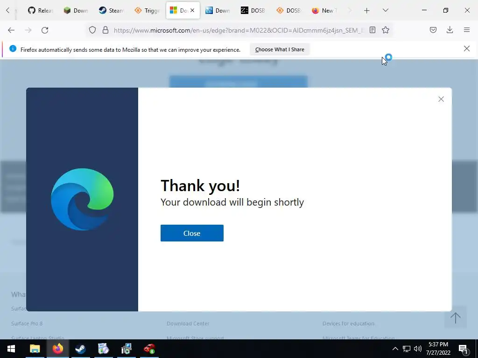Go back to previous page
478x358 pixels.
pyautogui.click(x=11, y=30)
